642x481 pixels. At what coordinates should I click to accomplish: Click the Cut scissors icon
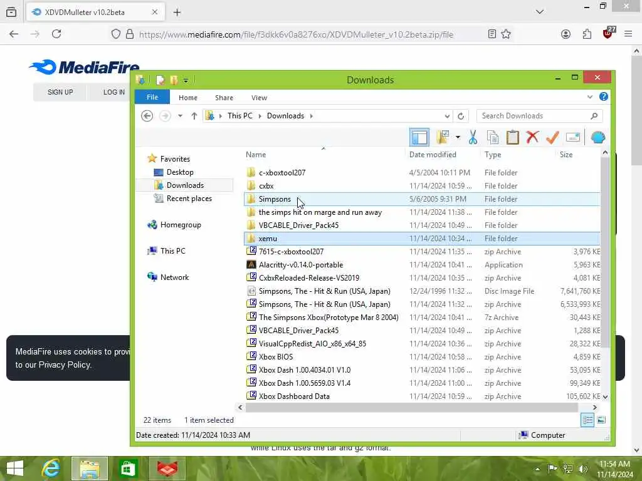click(x=473, y=137)
